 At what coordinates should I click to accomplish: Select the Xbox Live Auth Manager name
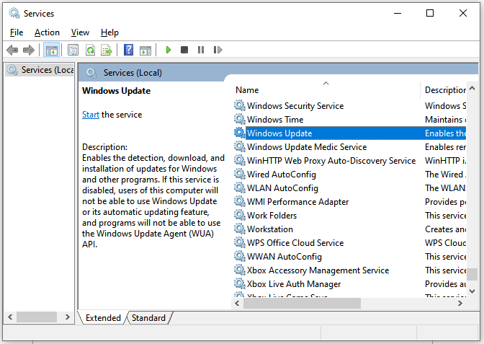[x=294, y=283]
